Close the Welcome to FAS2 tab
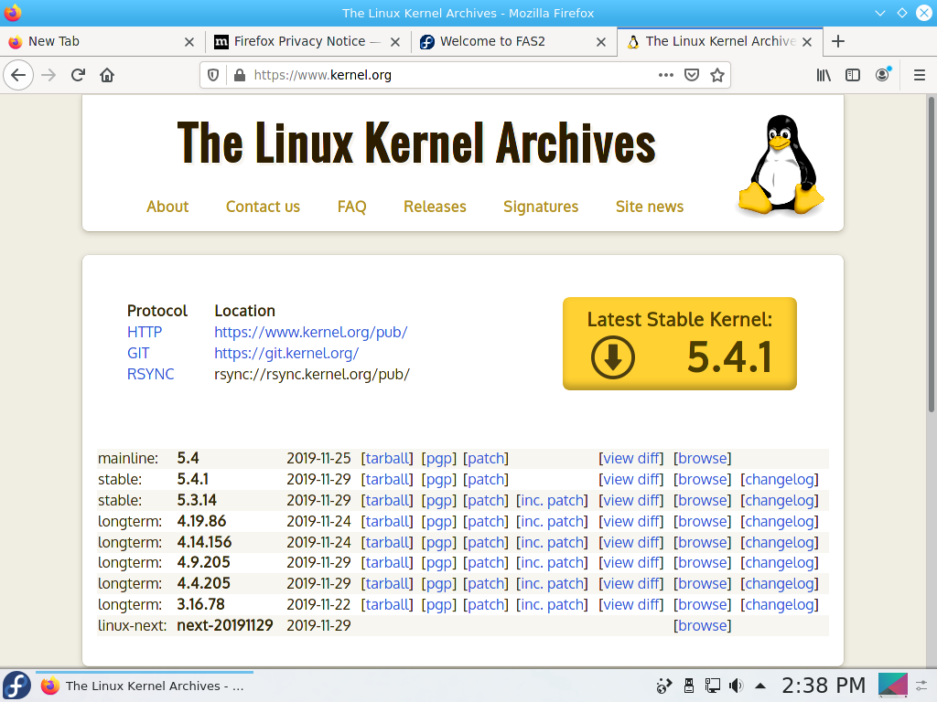The height and width of the screenshot is (702, 937). 601,42
